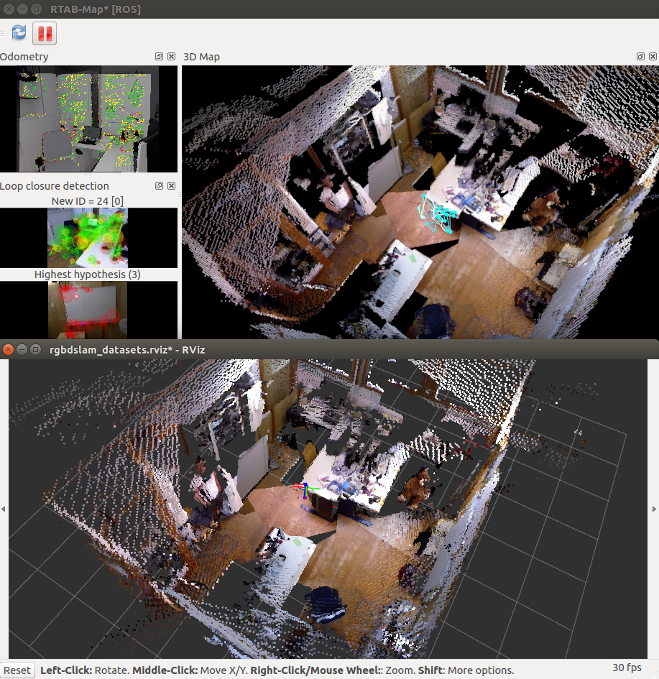Undock the 3D Map panel

click(x=640, y=57)
